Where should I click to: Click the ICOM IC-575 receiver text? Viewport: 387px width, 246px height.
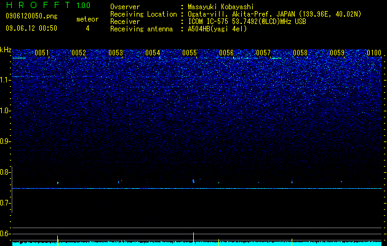click(x=247, y=22)
